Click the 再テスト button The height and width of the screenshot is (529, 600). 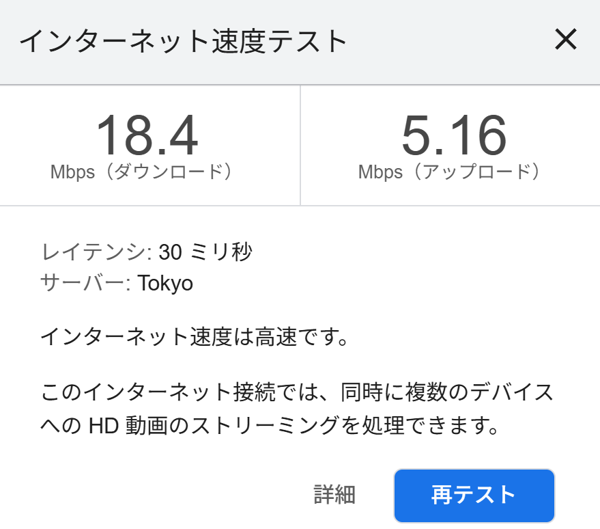[474, 496]
